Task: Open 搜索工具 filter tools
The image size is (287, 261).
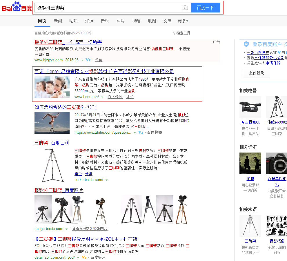Action: click(181, 33)
